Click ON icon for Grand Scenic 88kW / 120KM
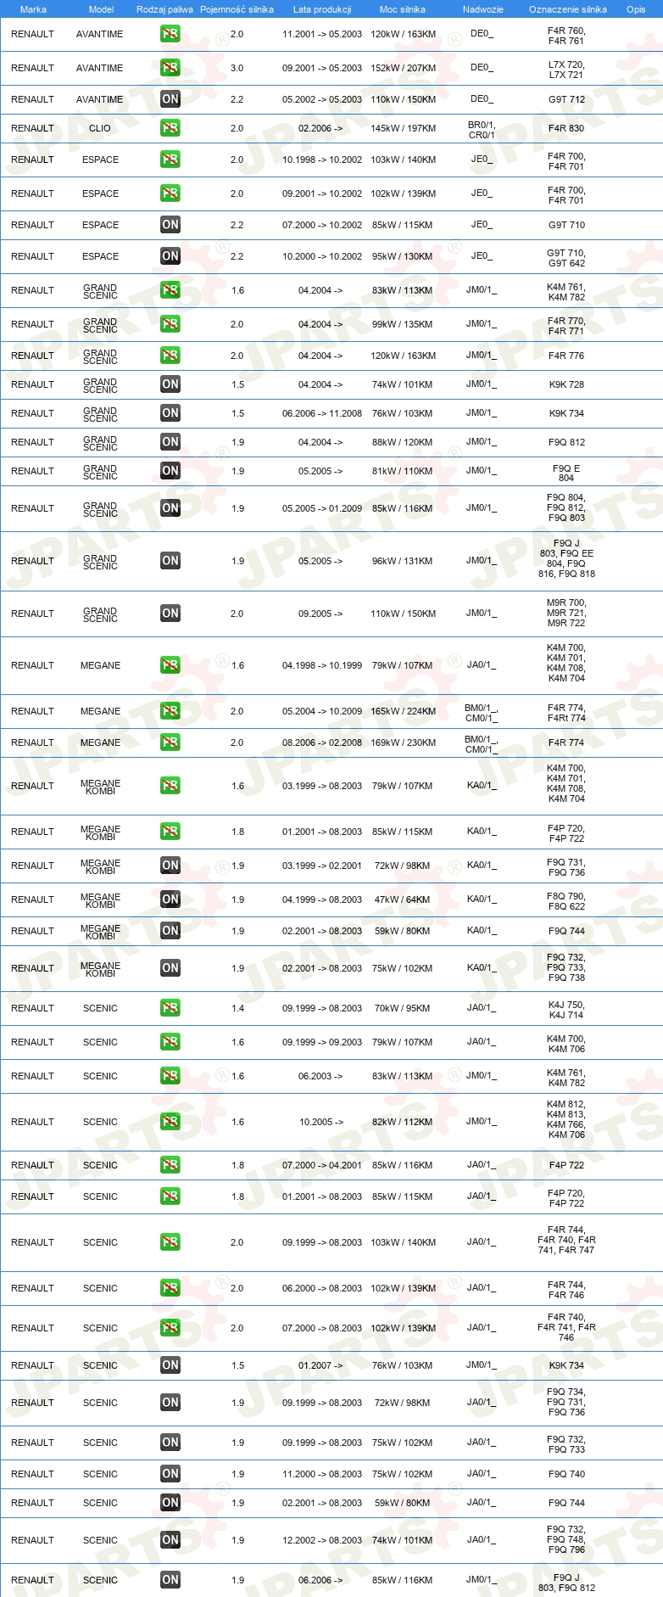This screenshot has width=663, height=1597. pyautogui.click(x=170, y=442)
